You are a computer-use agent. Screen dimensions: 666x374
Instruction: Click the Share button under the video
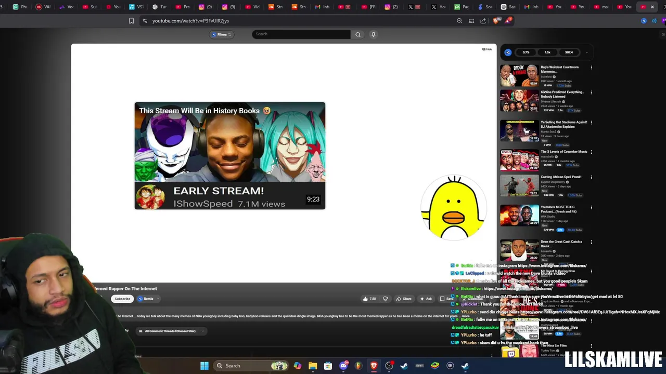[x=404, y=299]
